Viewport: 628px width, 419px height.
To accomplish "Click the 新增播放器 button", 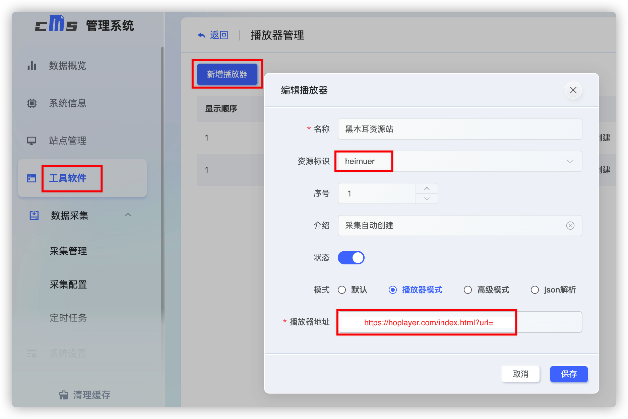I will click(227, 74).
